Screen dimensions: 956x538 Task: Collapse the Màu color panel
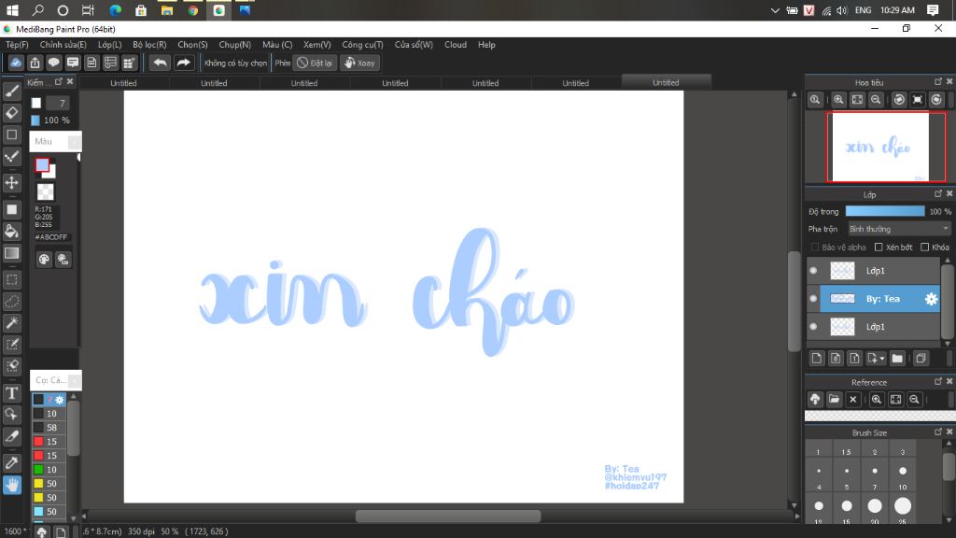point(75,142)
